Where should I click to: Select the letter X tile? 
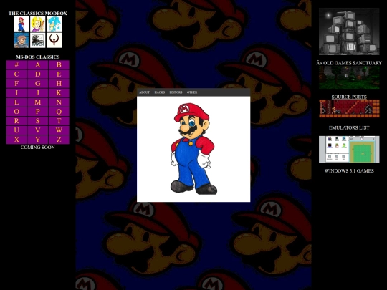(x=16, y=140)
